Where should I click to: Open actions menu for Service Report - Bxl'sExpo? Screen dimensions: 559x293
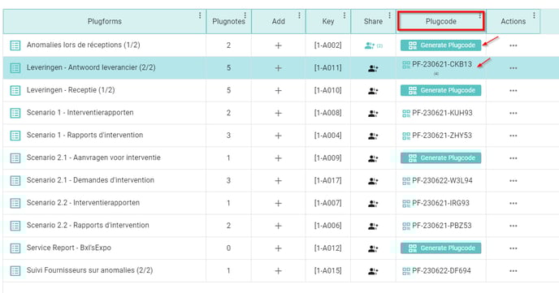click(513, 248)
